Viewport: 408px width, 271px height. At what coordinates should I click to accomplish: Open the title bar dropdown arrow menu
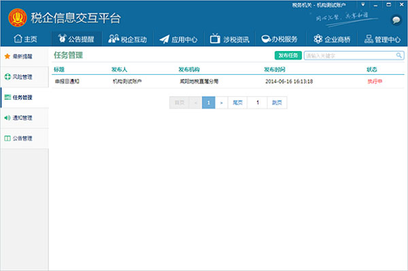click(362, 5)
